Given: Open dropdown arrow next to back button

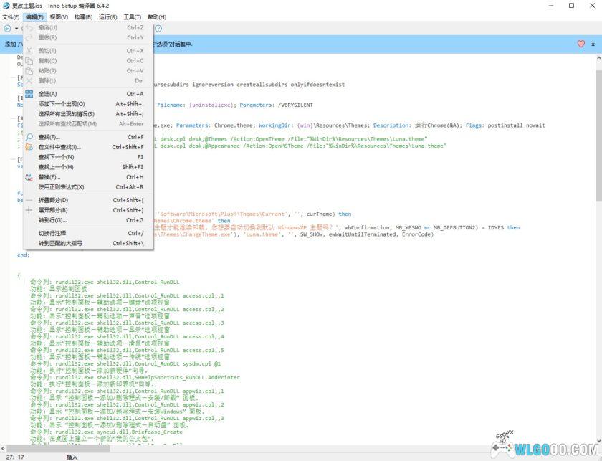Looking at the screenshot, I should point(16,29).
